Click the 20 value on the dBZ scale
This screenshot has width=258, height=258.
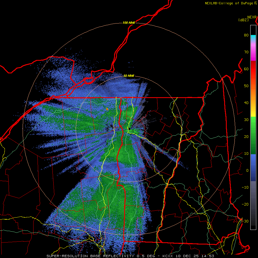(246, 136)
